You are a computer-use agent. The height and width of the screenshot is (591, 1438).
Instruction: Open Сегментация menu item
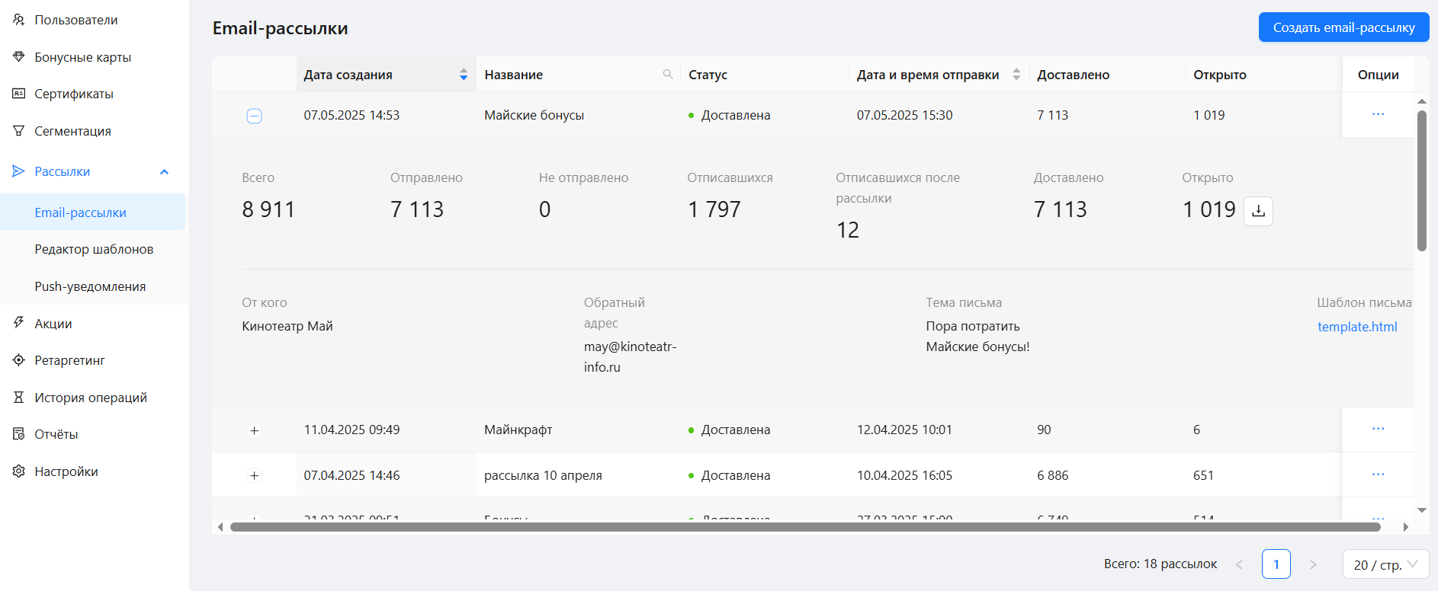tap(72, 131)
